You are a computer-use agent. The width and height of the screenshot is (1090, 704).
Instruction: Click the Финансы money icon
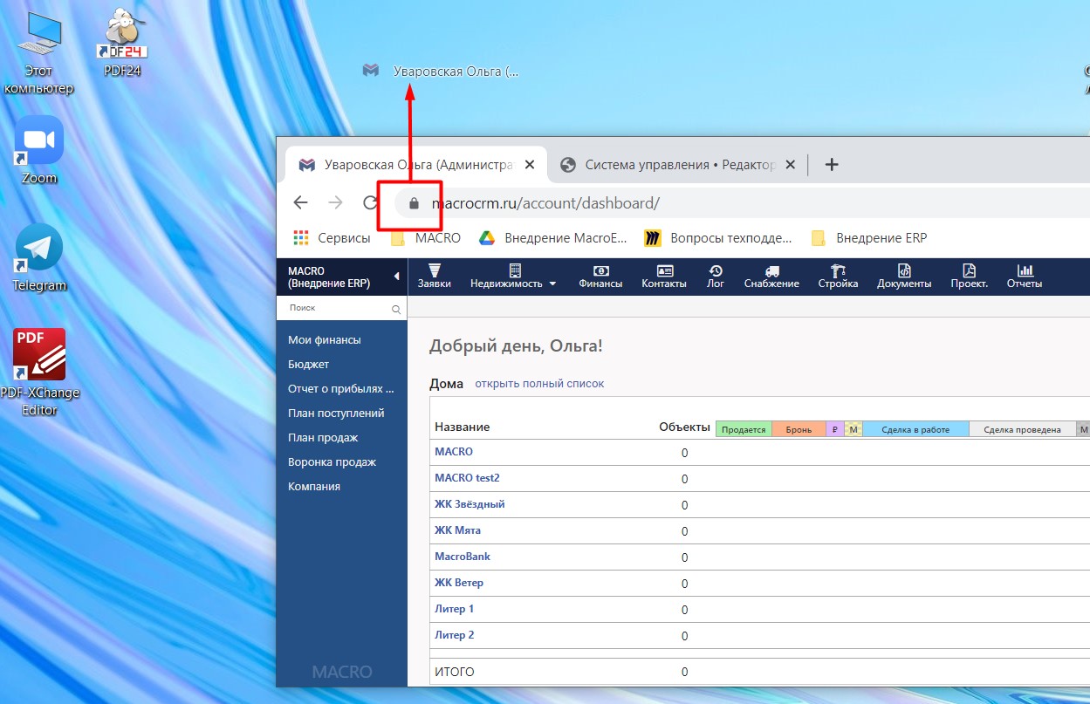pyautogui.click(x=600, y=271)
